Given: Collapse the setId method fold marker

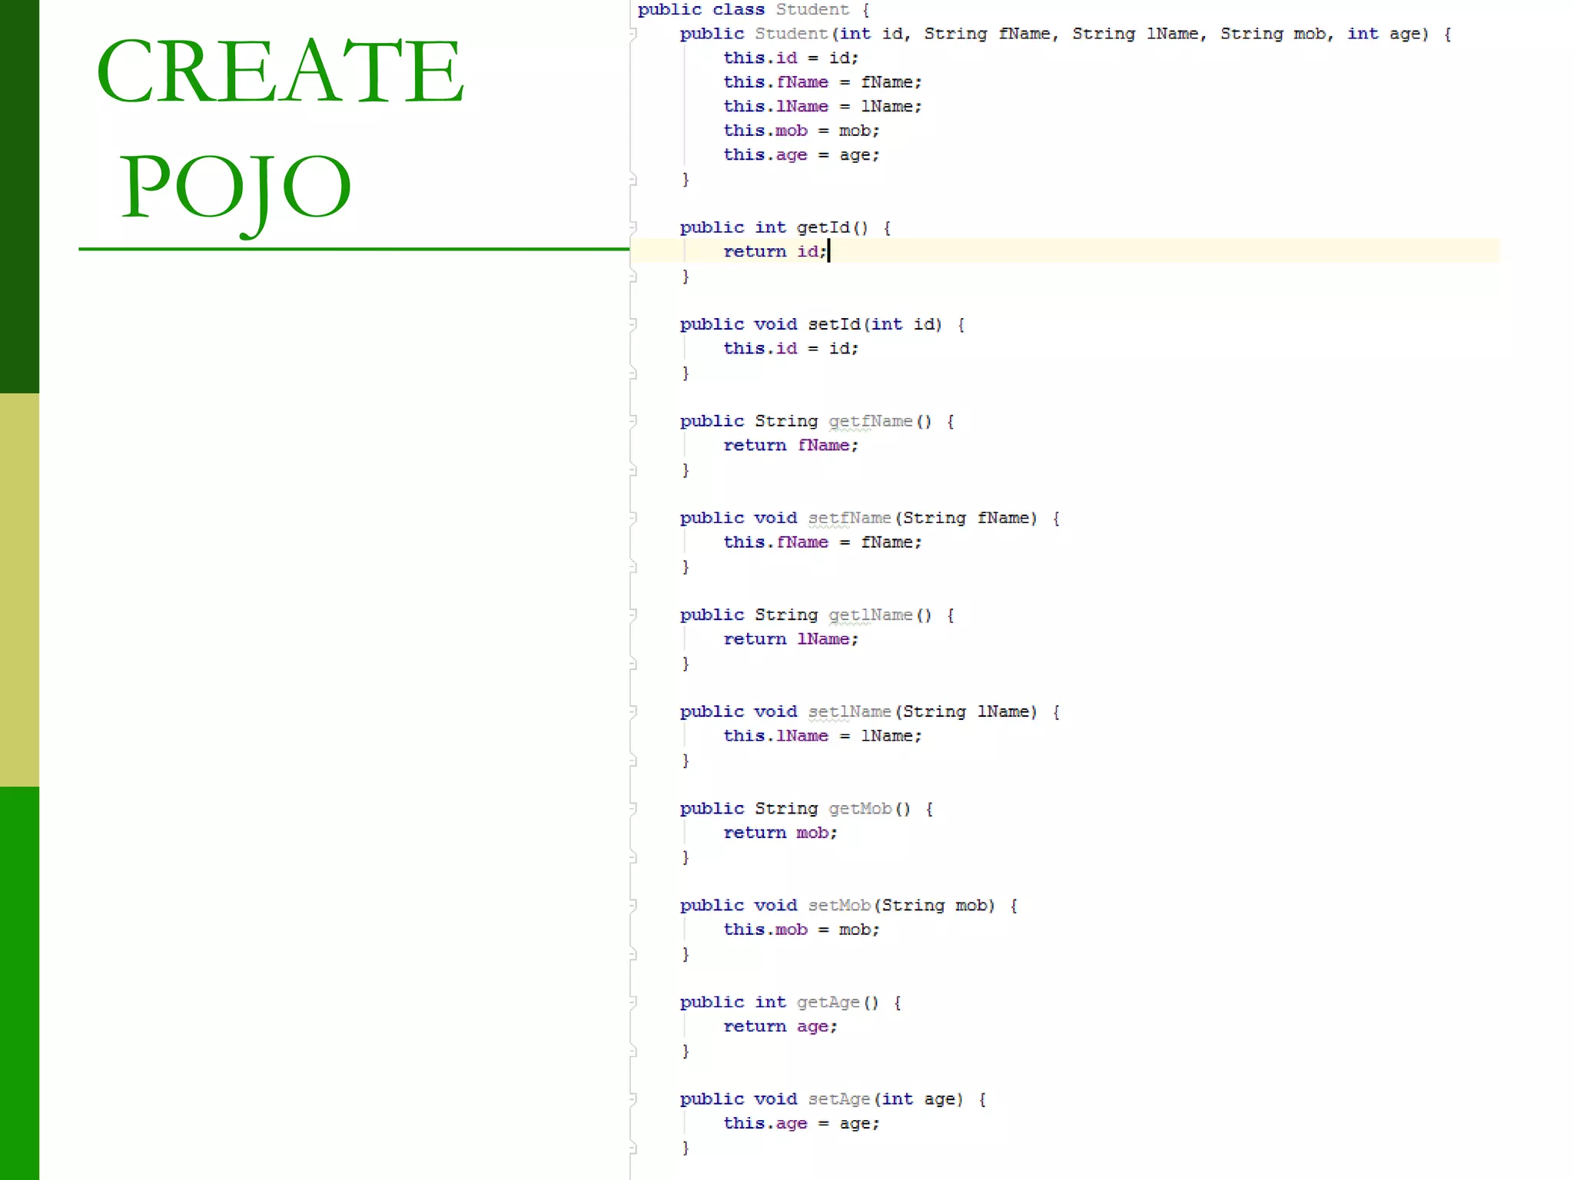Looking at the screenshot, I should [x=633, y=324].
